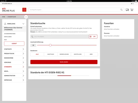Click the GPS location button
The height and width of the screenshot is (103, 138).
tap(93, 37)
